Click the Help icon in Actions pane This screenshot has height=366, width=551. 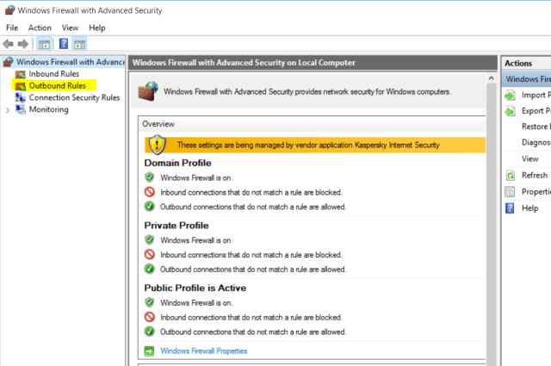click(510, 208)
